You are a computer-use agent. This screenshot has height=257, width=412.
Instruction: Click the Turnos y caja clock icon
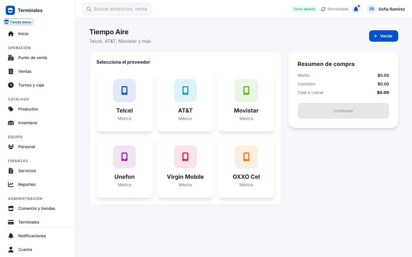pos(11,85)
